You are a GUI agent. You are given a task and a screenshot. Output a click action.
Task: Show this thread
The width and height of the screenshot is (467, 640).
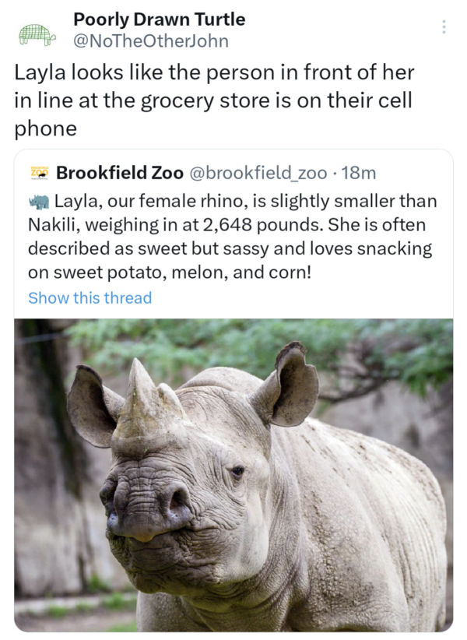tap(90, 297)
